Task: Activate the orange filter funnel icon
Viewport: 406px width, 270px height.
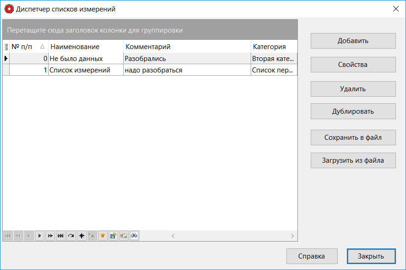Action: click(103, 236)
